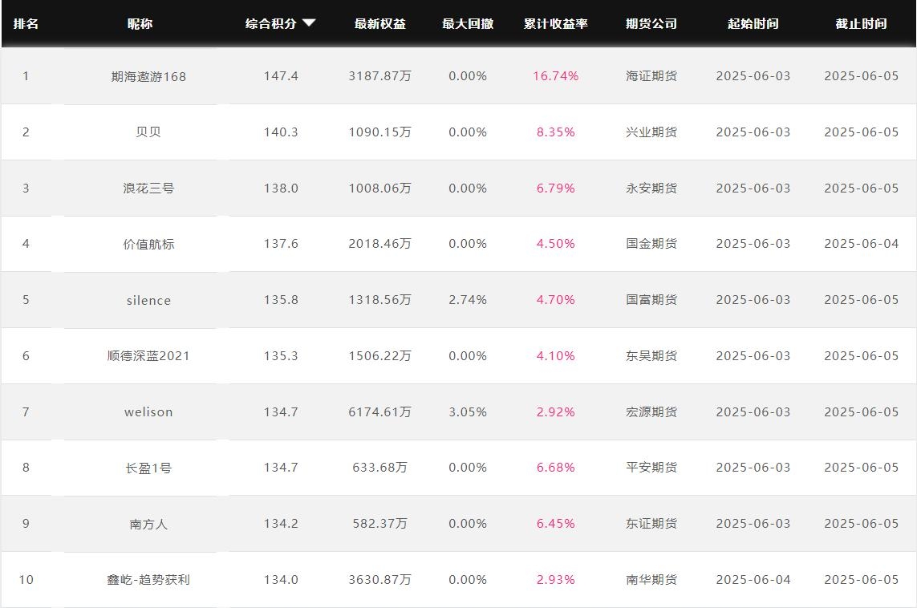Click the 截止时间 column header
The image size is (917, 608).
[x=862, y=24]
